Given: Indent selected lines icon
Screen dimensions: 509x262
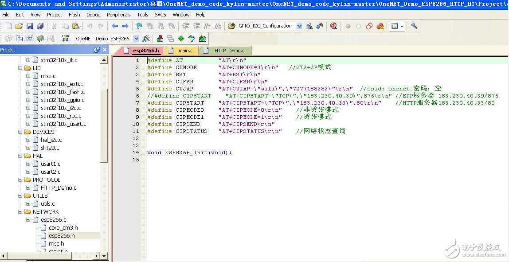Looking at the screenshot, I should pyautogui.click(x=186, y=26).
